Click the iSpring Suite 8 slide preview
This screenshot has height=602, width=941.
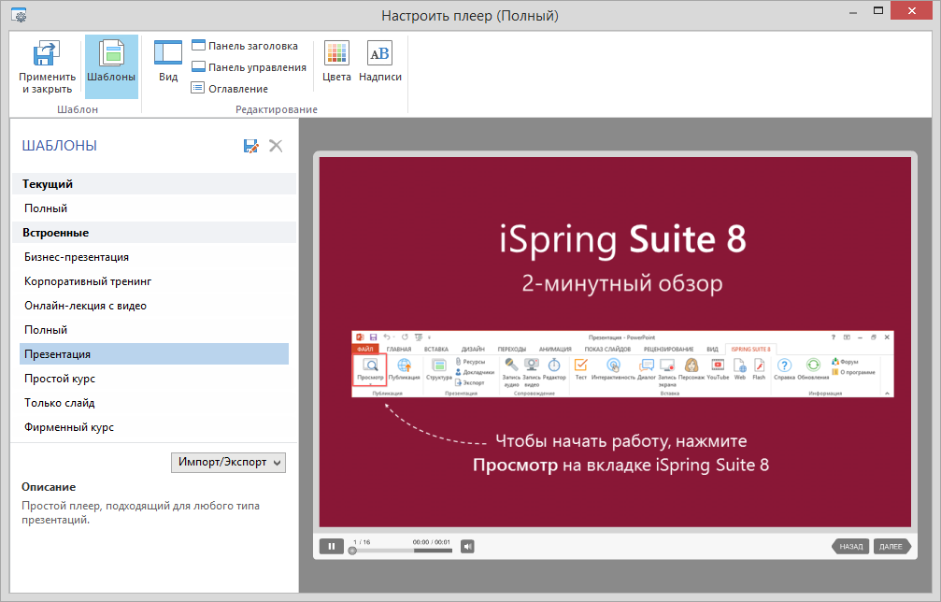tap(615, 342)
